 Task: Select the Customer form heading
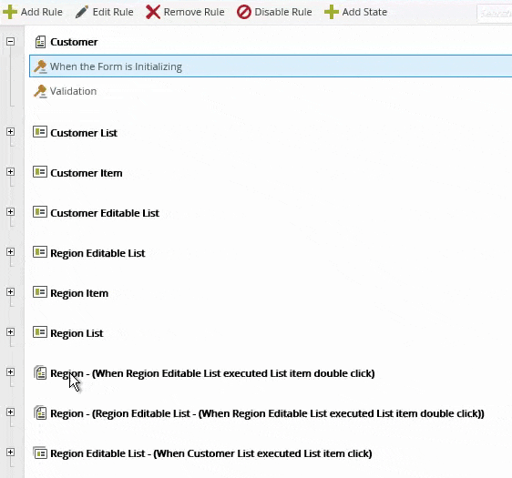pos(74,42)
